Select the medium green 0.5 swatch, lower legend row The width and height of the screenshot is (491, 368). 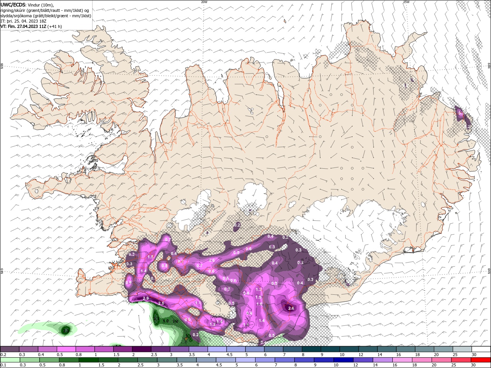pyautogui.click(x=49, y=360)
